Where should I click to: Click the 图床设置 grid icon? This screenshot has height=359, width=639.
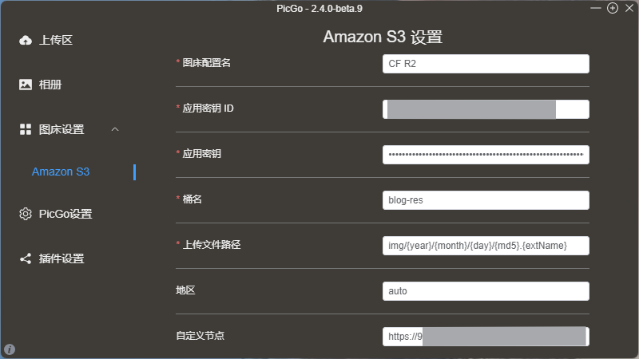[x=26, y=129]
